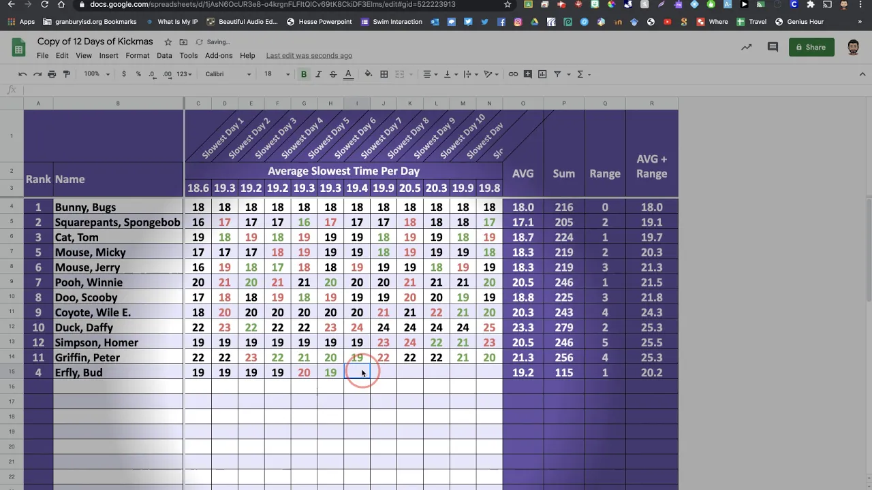Open Apps bookmarks shortcut
The height and width of the screenshot is (490, 872).
21,22
